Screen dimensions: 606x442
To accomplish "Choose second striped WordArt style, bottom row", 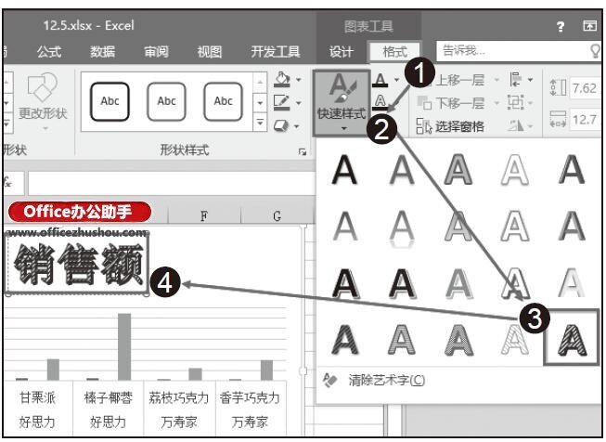I will tap(402, 340).
